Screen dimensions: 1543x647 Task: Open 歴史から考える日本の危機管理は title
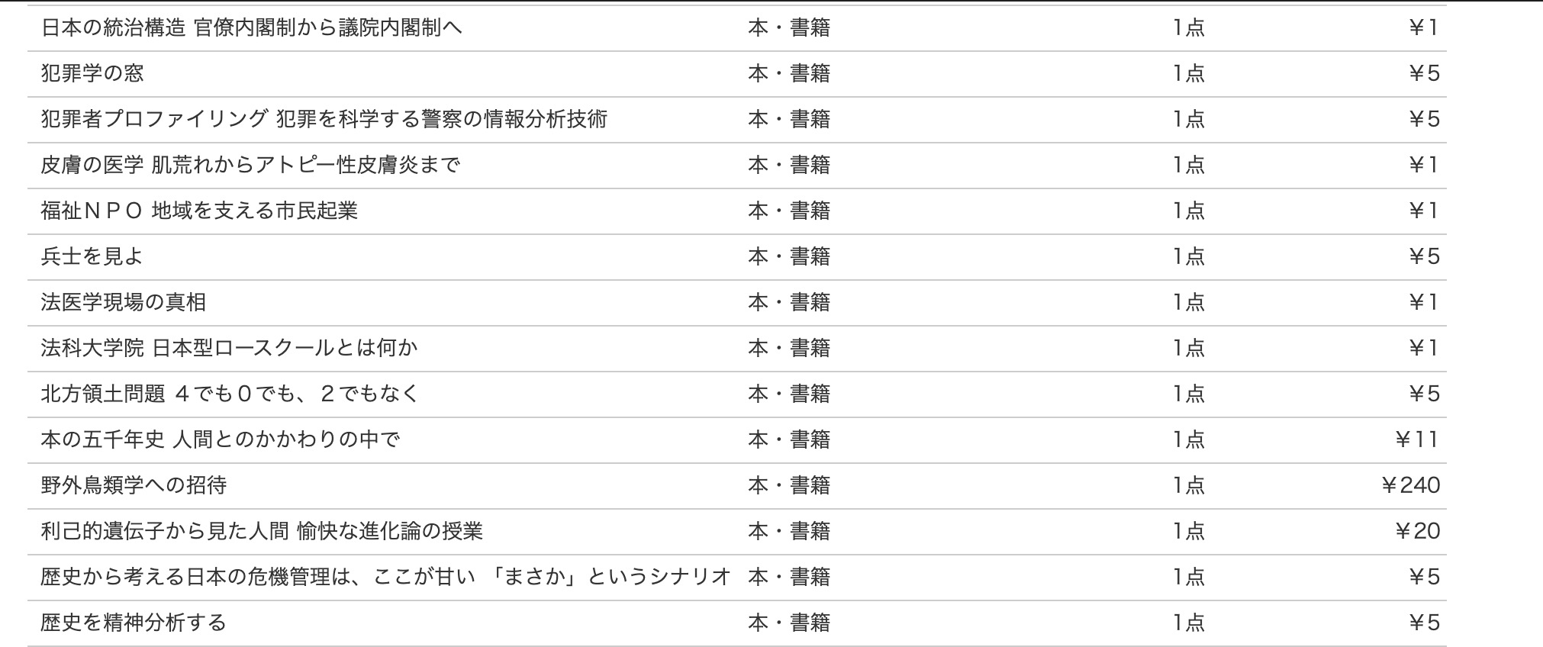tap(385, 578)
